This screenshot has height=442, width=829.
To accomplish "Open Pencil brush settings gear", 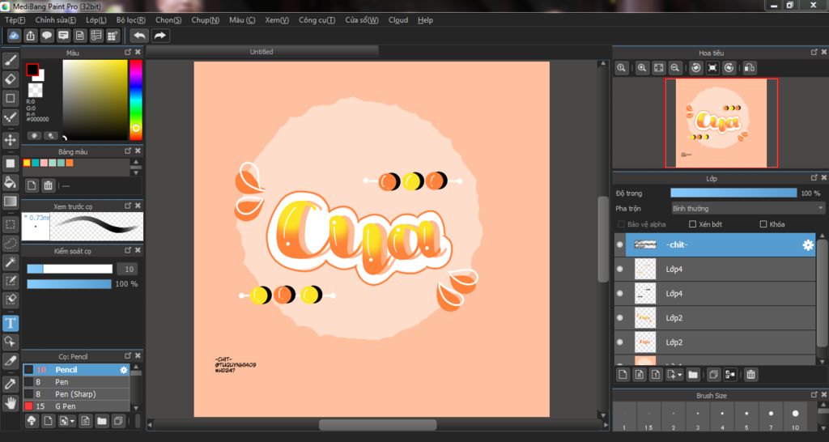I will click(124, 370).
